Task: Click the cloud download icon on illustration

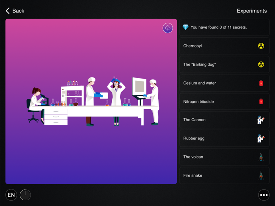Action: [x=168, y=28]
